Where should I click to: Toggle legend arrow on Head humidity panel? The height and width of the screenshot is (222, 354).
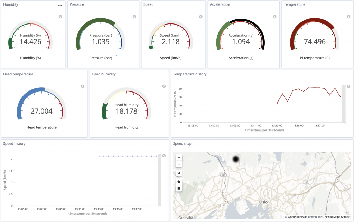click(x=164, y=86)
